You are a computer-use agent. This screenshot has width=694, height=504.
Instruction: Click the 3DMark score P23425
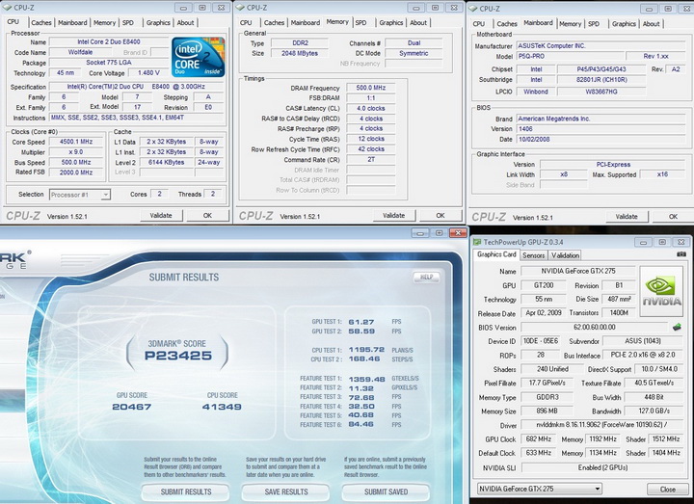(178, 356)
